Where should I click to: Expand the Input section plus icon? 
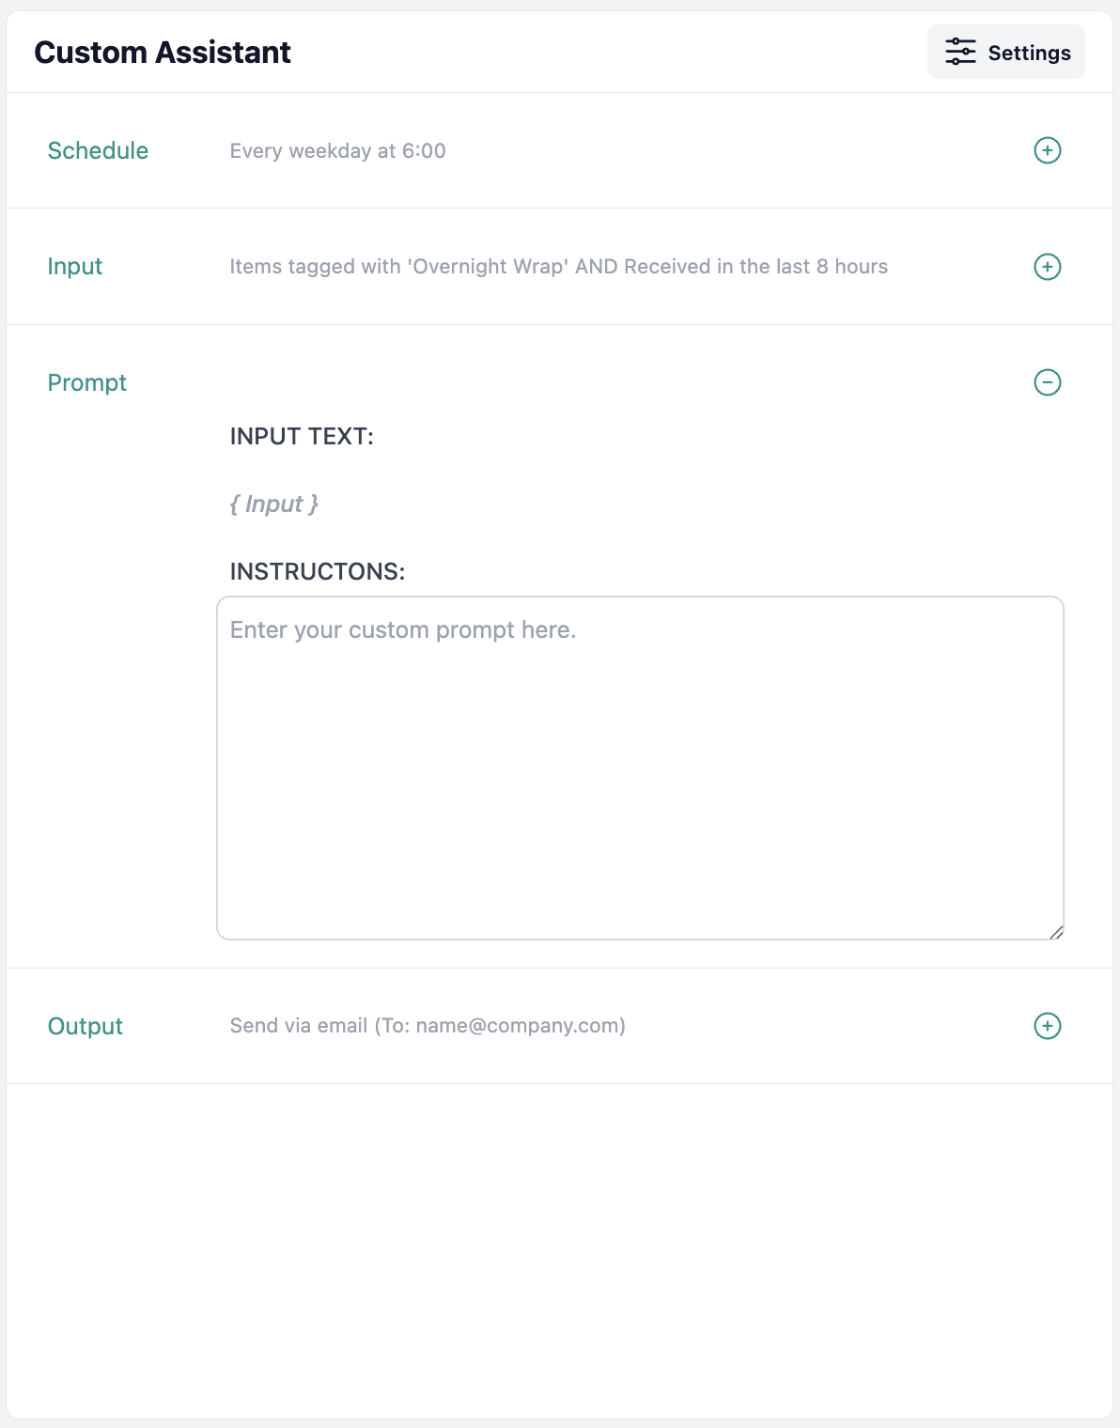coord(1047,267)
